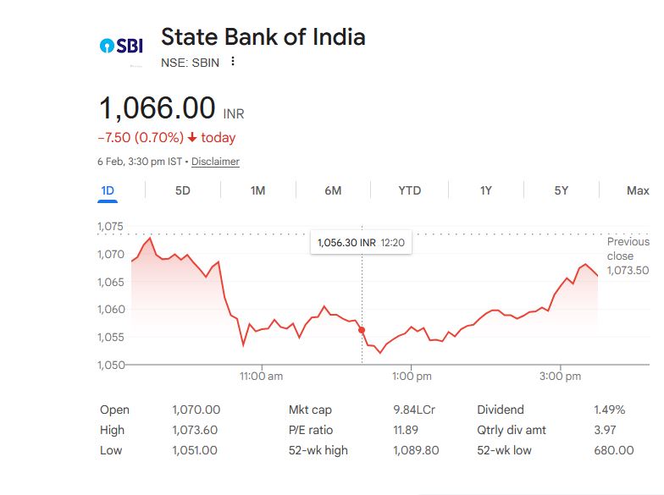The height and width of the screenshot is (495, 664).
Task: Select the YTD tab
Action: pyautogui.click(x=409, y=190)
